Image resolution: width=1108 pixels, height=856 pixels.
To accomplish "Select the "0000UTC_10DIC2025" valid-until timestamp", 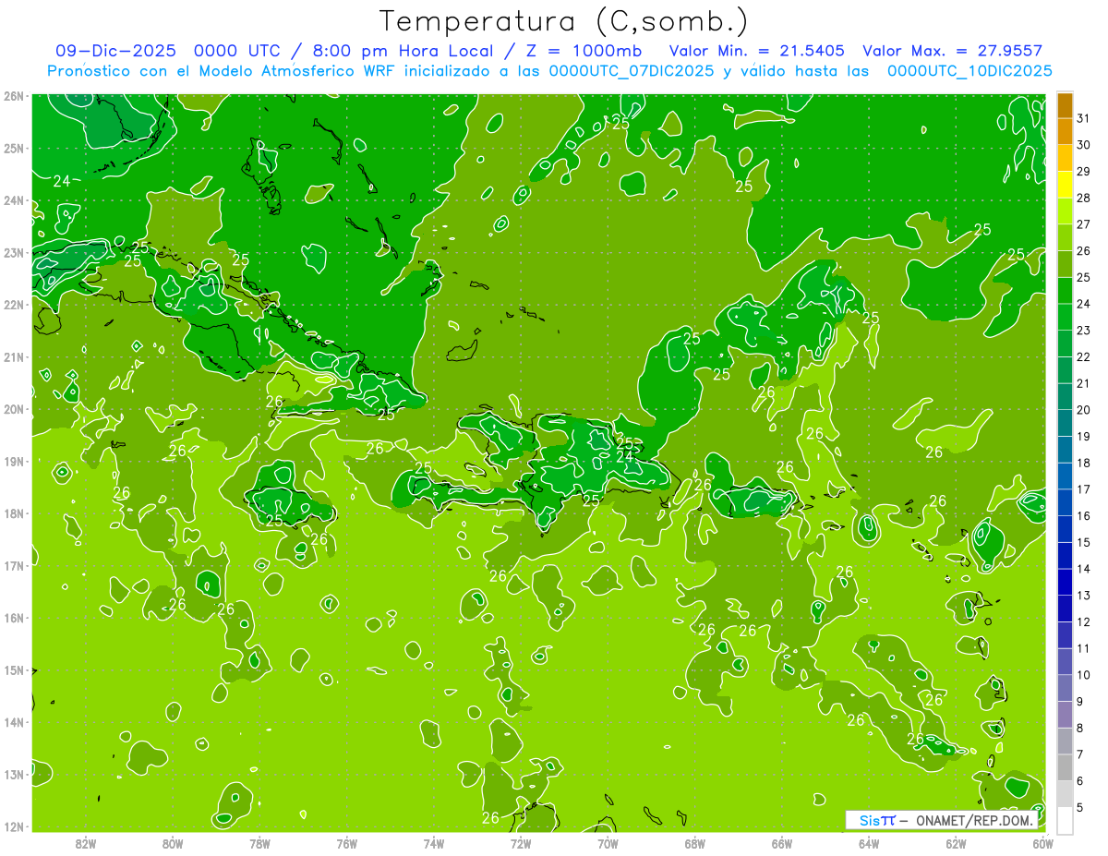I will pos(969,71).
